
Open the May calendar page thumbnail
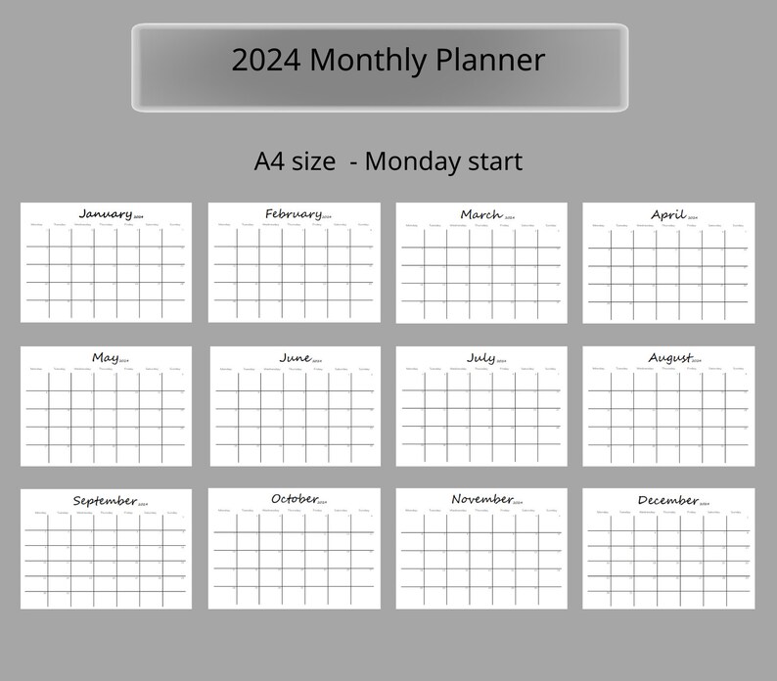click(106, 406)
